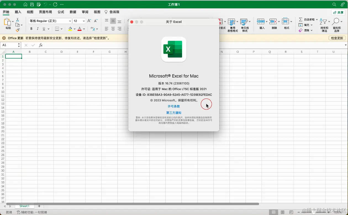
Task: Click the fx insert function icon
Action: [41, 45]
